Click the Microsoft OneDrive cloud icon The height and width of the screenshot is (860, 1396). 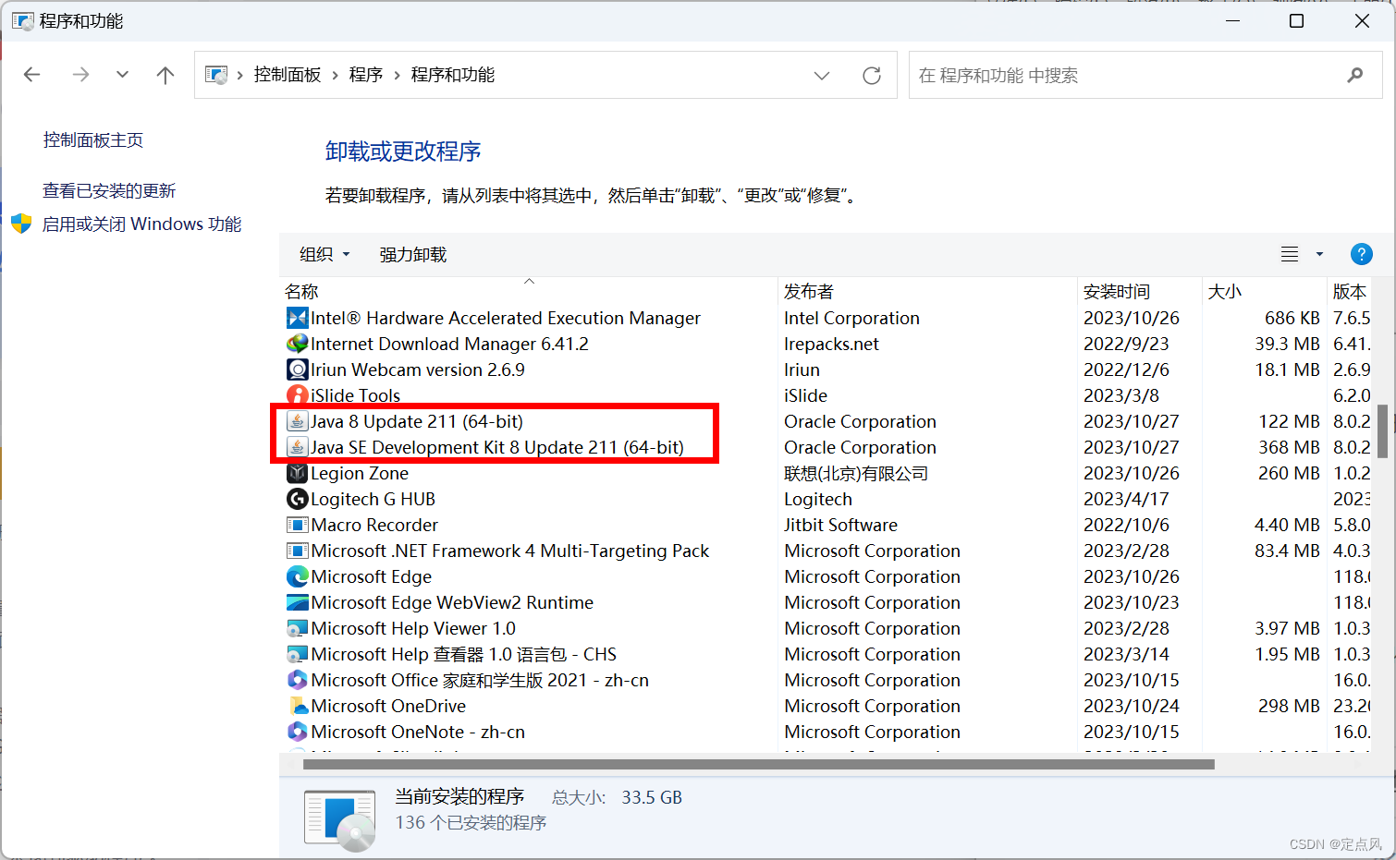(297, 707)
